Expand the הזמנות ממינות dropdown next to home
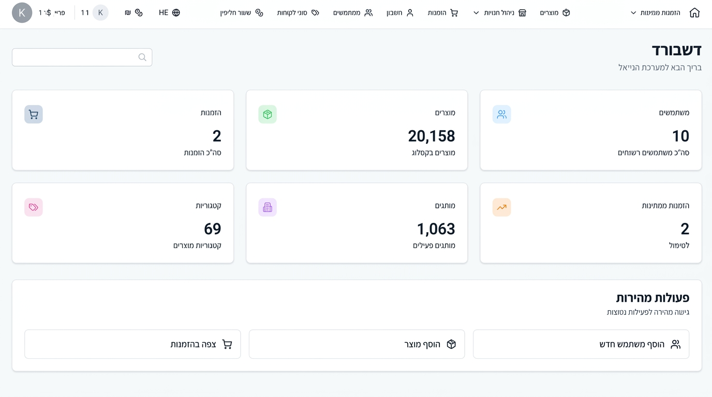 [656, 12]
